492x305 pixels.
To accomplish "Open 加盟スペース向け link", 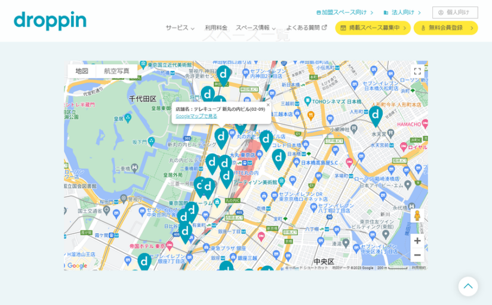I will click(345, 13).
